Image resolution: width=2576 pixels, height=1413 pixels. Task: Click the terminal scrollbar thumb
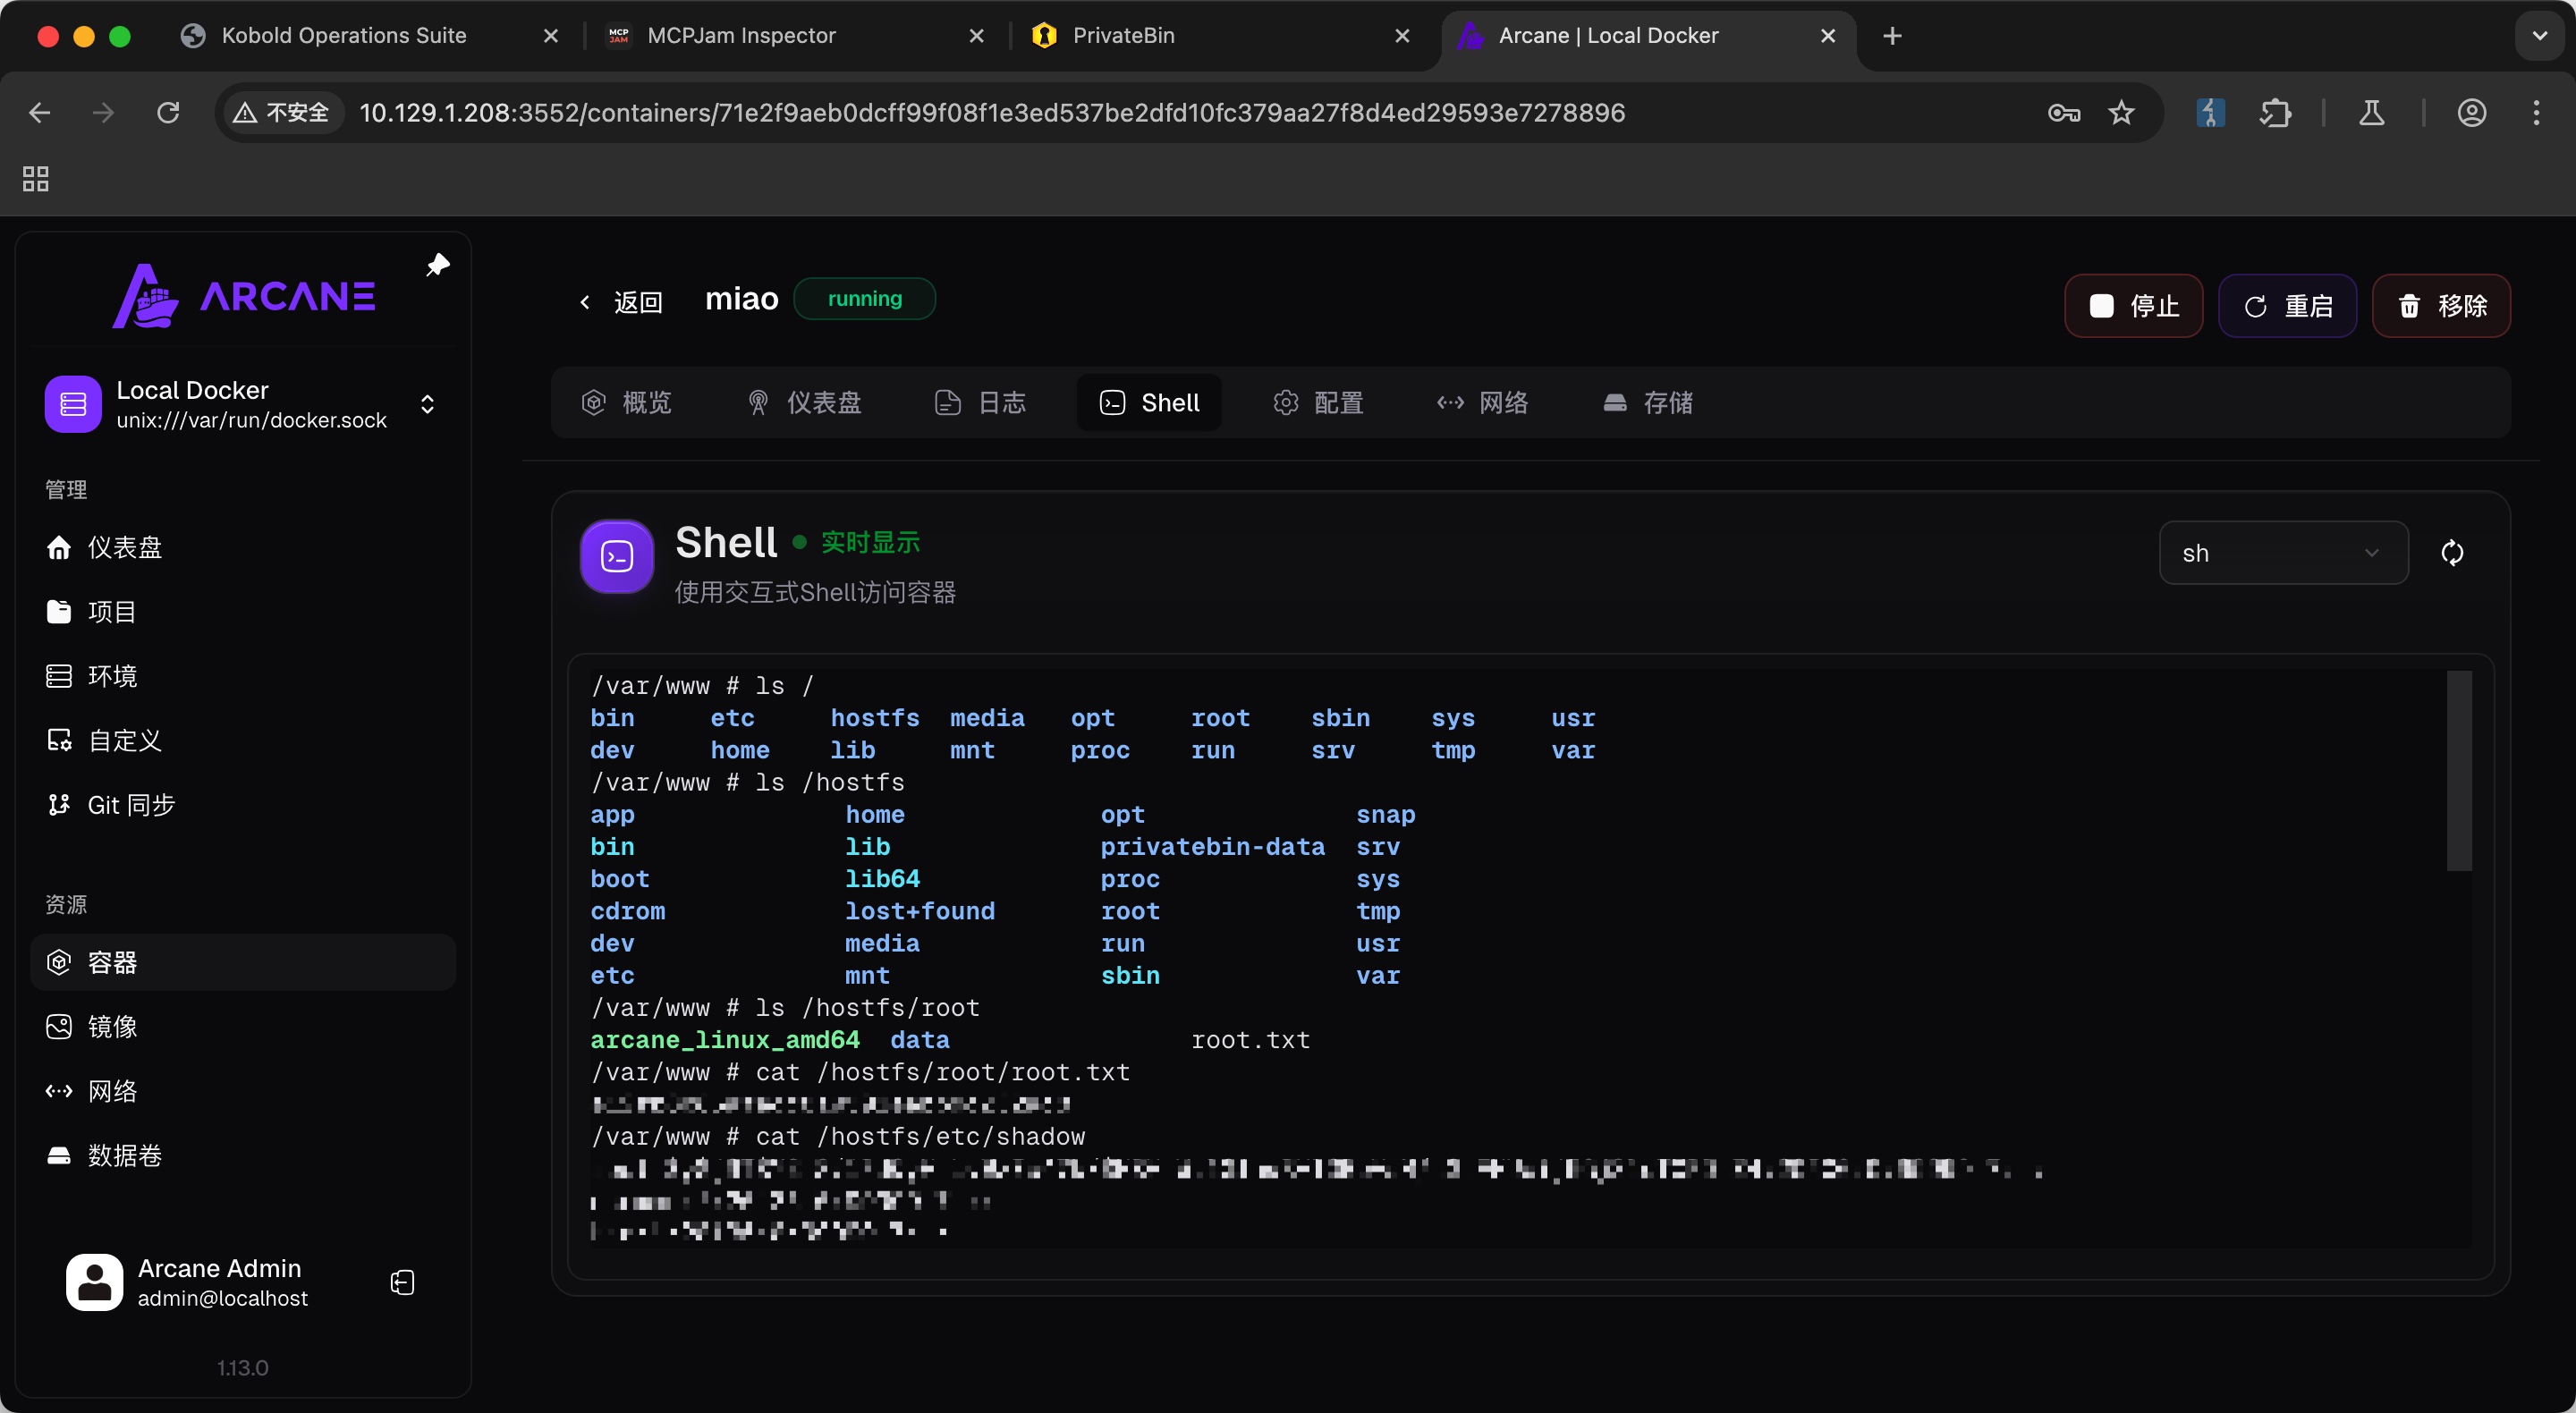click(2459, 770)
